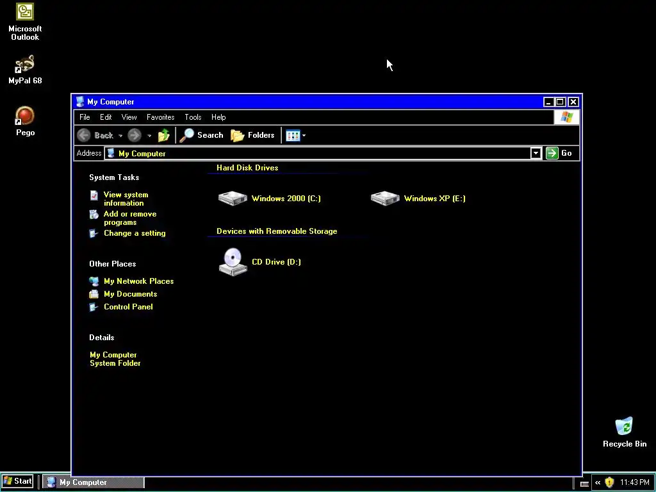Toggle the Folders pane button
Image resolution: width=656 pixels, height=492 pixels.
tap(252, 135)
